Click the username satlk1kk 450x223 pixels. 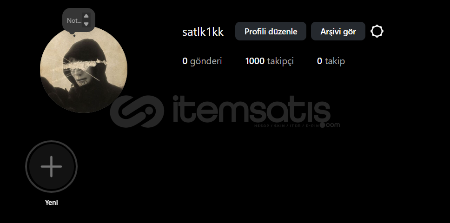coord(203,32)
